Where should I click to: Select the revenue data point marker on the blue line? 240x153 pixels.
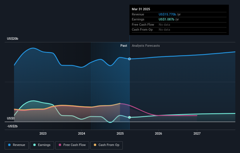coord(130,59)
